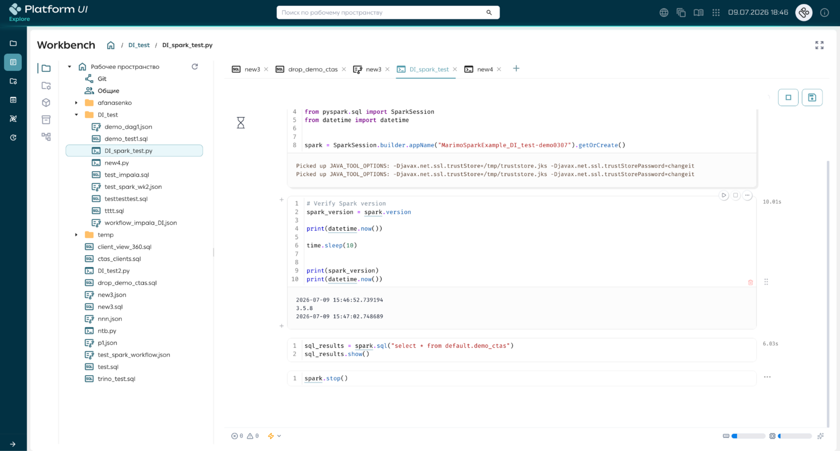Open the lightning bolt dropdown in status bar
This screenshot has width=840, height=451.
click(x=274, y=436)
